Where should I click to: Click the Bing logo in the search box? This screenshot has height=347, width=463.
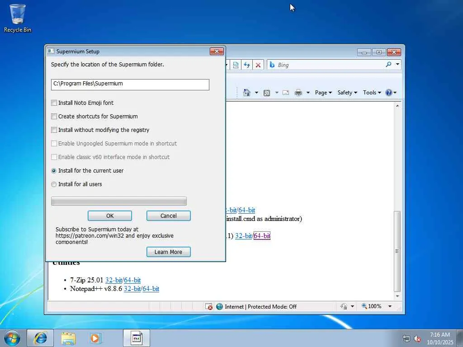pyautogui.click(x=272, y=65)
